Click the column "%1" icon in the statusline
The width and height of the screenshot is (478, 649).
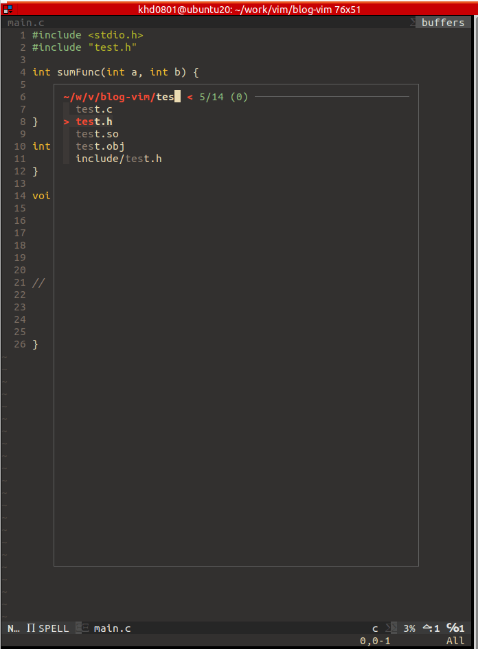pos(455,627)
